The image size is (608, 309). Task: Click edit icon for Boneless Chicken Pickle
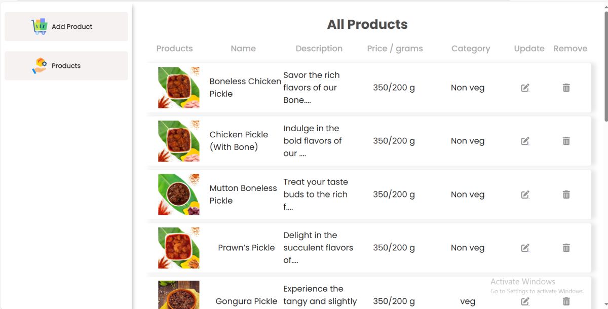pyautogui.click(x=525, y=88)
